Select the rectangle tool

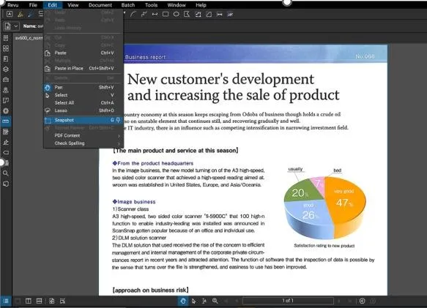(x=166, y=15)
